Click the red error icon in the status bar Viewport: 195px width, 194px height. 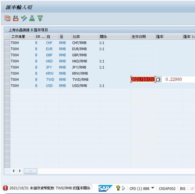6,188
